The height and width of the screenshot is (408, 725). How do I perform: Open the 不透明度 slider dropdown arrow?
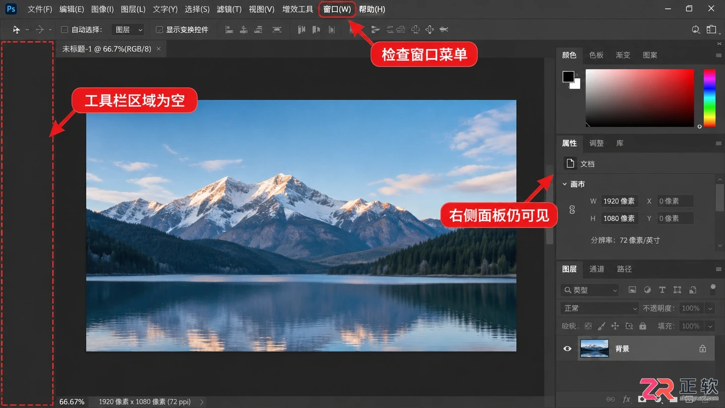[710, 308]
